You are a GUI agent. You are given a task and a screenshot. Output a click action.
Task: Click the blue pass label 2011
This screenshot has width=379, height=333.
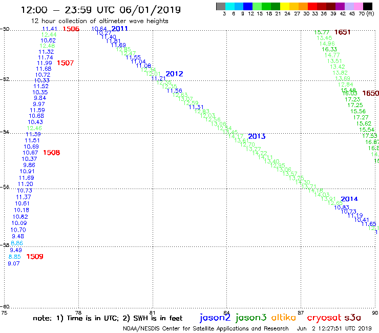pyautogui.click(x=120, y=29)
